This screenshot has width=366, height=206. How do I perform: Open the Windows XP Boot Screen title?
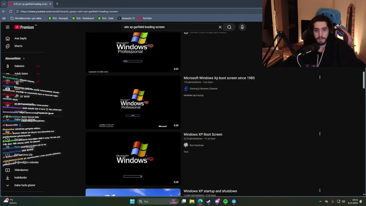coord(203,134)
